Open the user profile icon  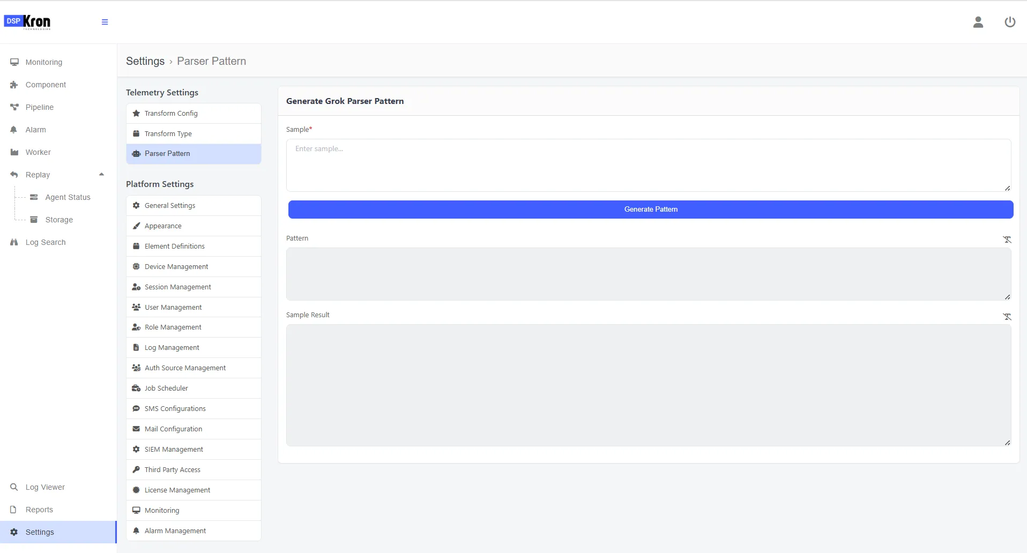(978, 22)
